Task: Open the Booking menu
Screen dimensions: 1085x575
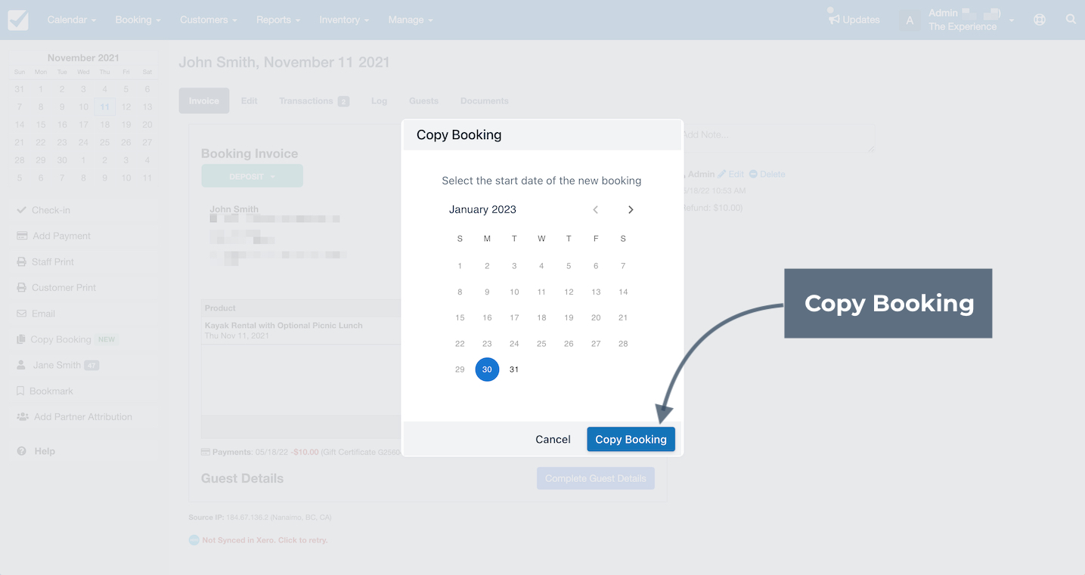Action: 138,20
